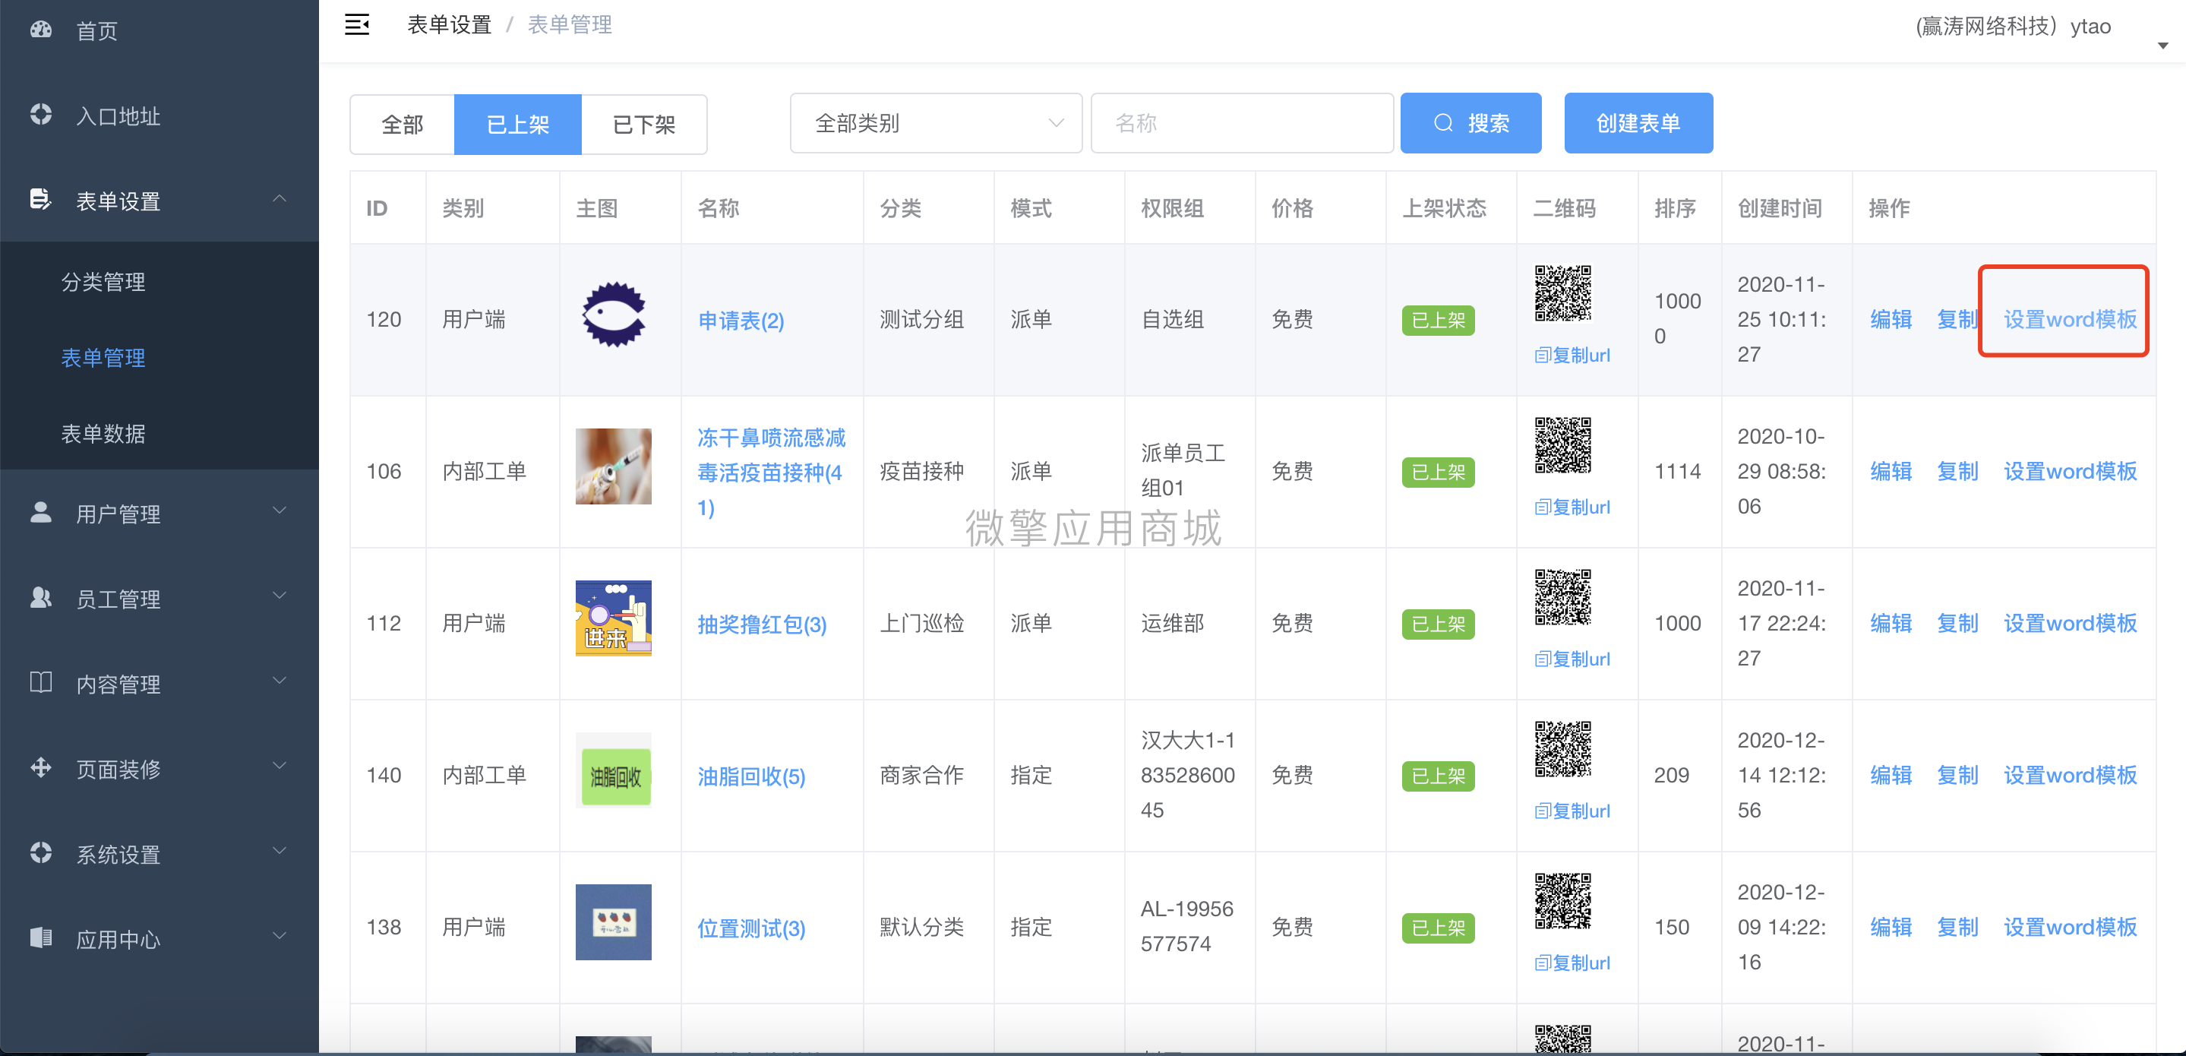This screenshot has height=1056, width=2186.
Task: Copy url for row 106
Action: click(x=1572, y=507)
